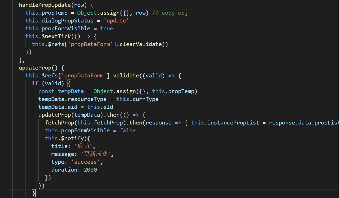Click the const keyword before tempData
This screenshot has height=198, width=339.
46,91
